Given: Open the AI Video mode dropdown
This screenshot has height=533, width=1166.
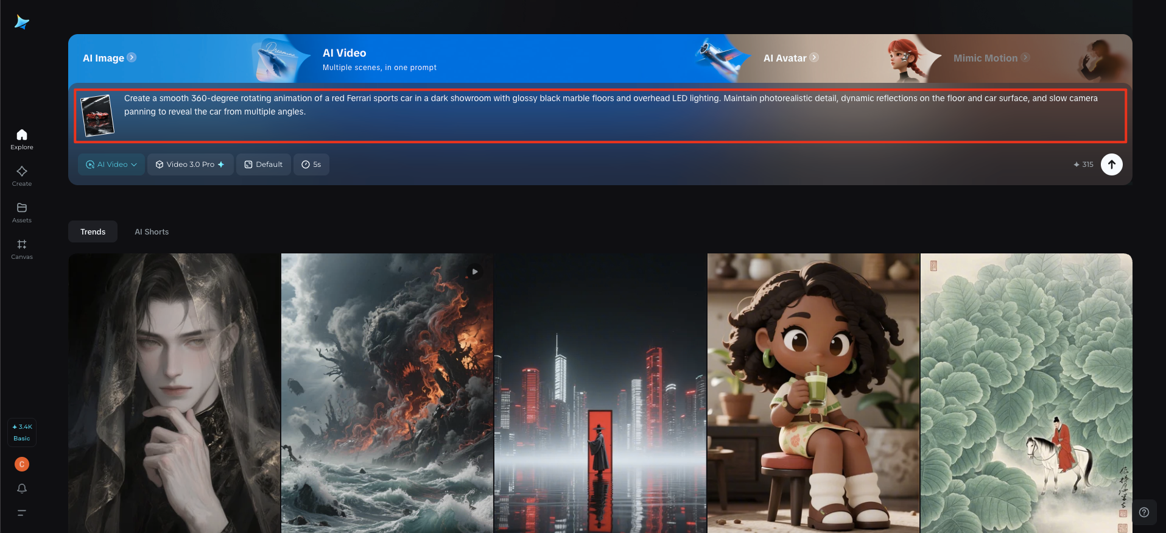Looking at the screenshot, I should pos(111,164).
